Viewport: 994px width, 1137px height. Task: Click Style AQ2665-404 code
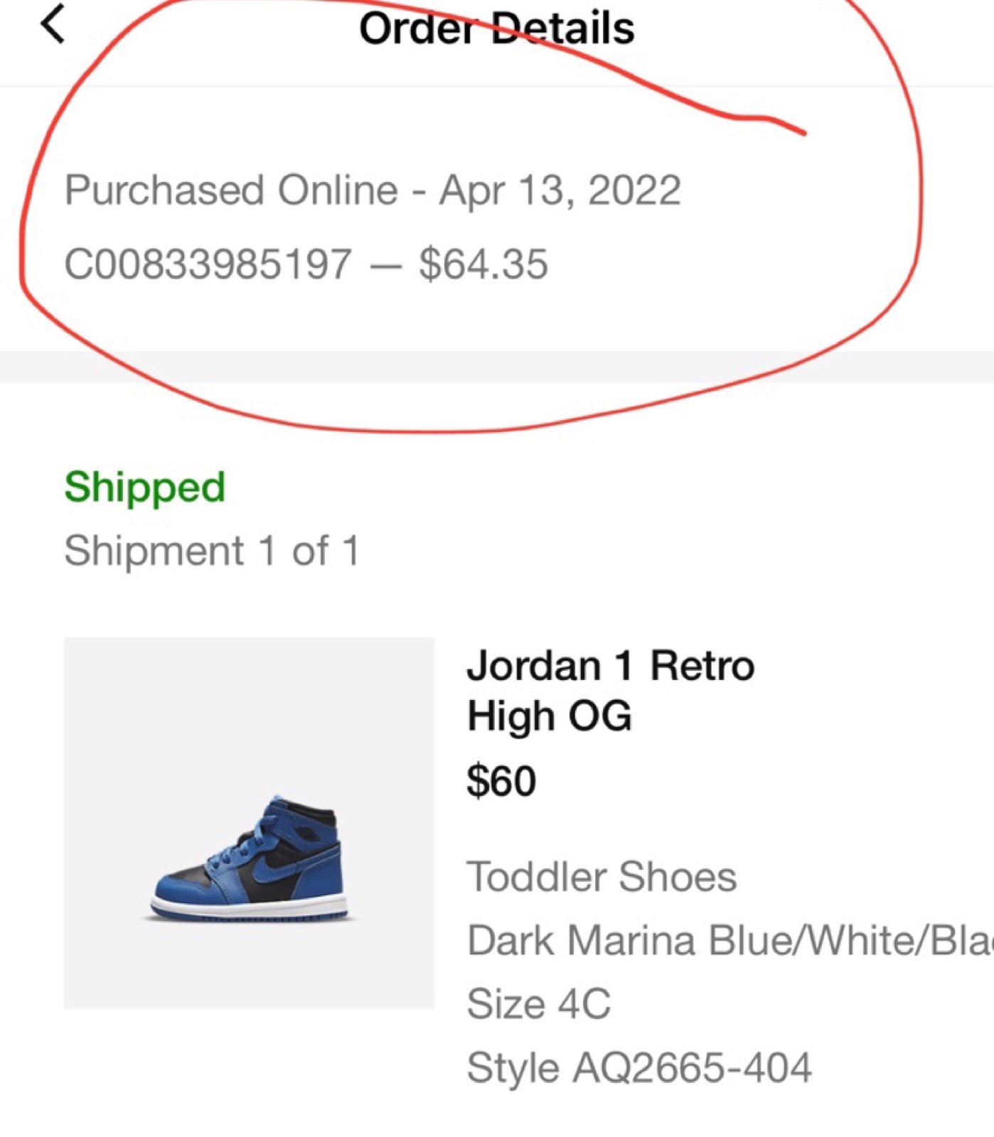[x=638, y=1067]
